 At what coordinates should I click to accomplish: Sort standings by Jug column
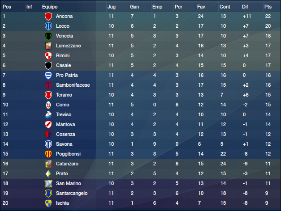112,7
